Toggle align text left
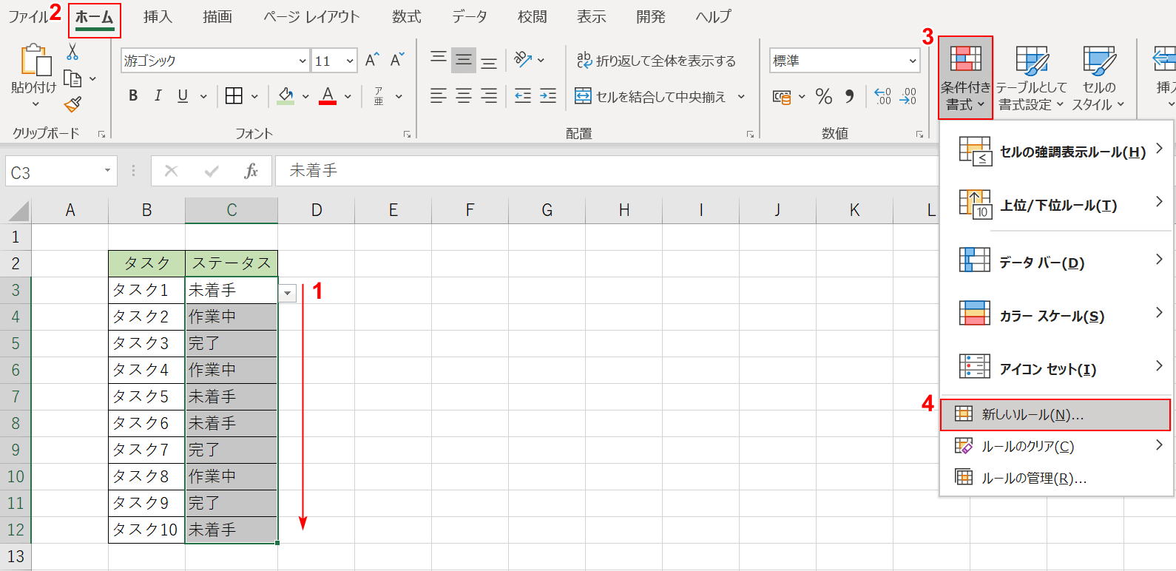Screen dimensions: 1176x571 439,95
